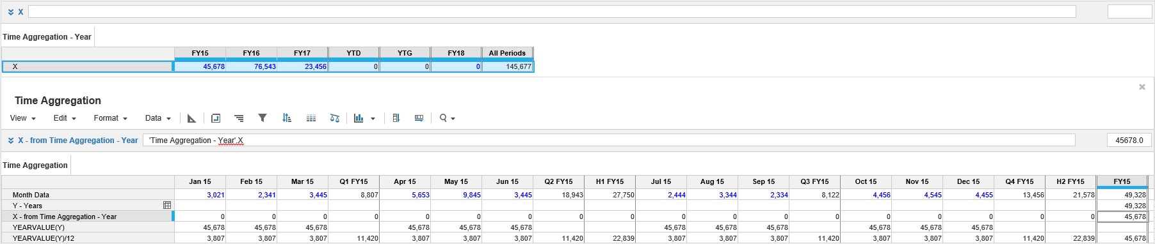Collapse X - from Time Aggregation - Year chevron
Screen dimensions: 1155x244
pos(11,141)
